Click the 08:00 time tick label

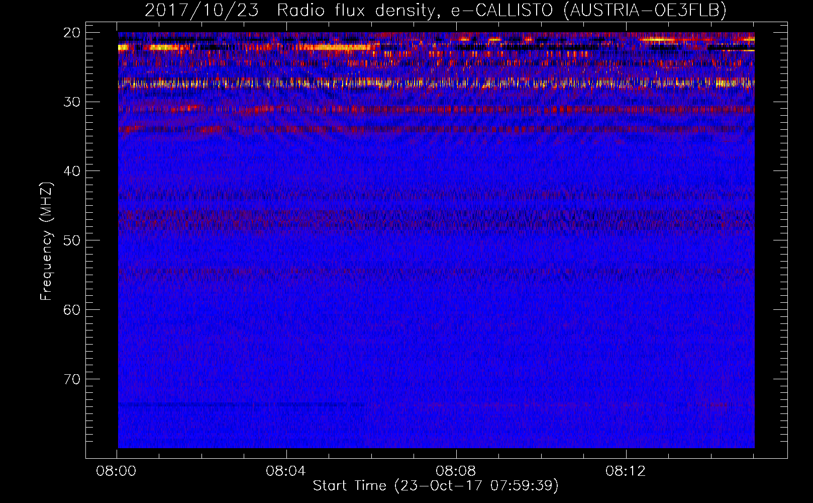117,471
